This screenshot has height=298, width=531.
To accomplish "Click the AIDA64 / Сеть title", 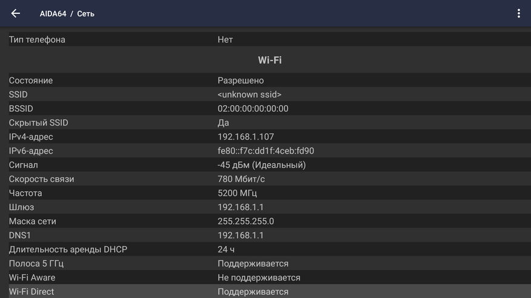I will point(67,13).
